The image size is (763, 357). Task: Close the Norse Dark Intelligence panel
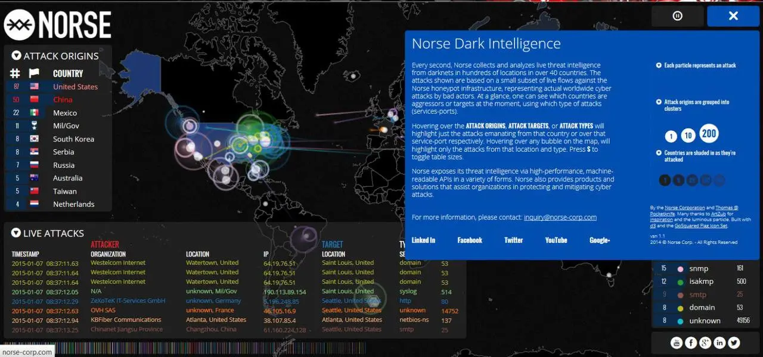[733, 16]
